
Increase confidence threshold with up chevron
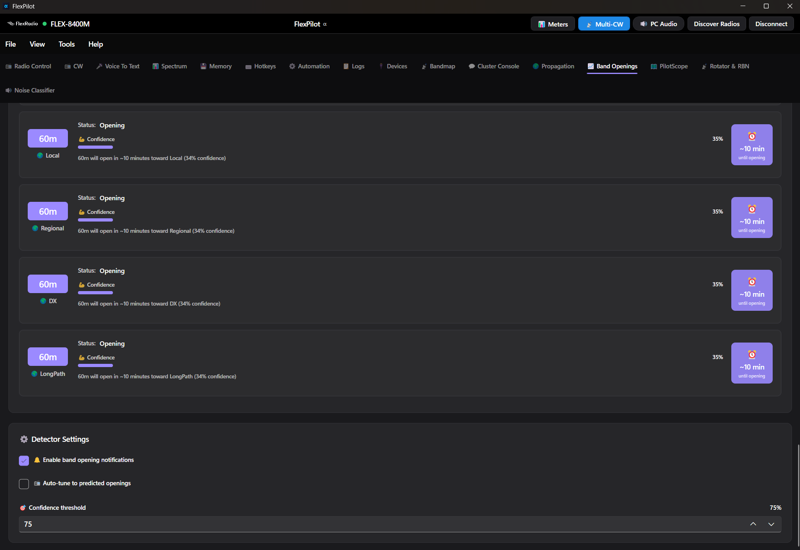tap(753, 524)
